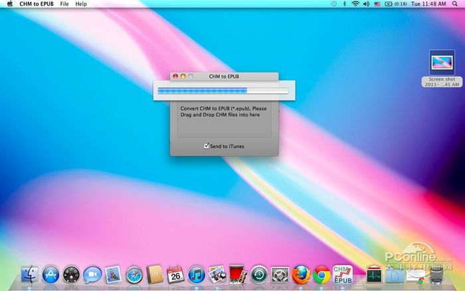The width and height of the screenshot is (465, 291).
Task: Click the battery status (0:18) indicator
Action: tap(396, 4)
